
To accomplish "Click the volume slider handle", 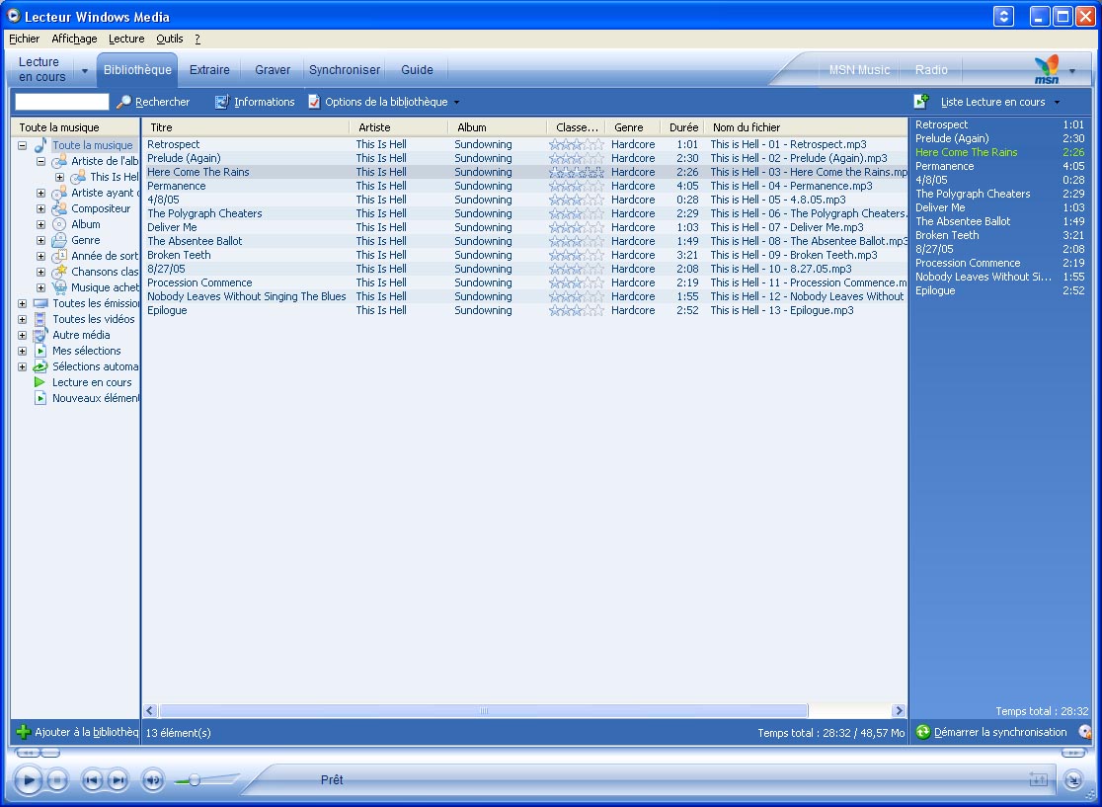I will click(195, 780).
